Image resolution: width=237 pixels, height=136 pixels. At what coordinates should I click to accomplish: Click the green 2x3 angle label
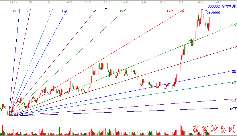[123, 11]
